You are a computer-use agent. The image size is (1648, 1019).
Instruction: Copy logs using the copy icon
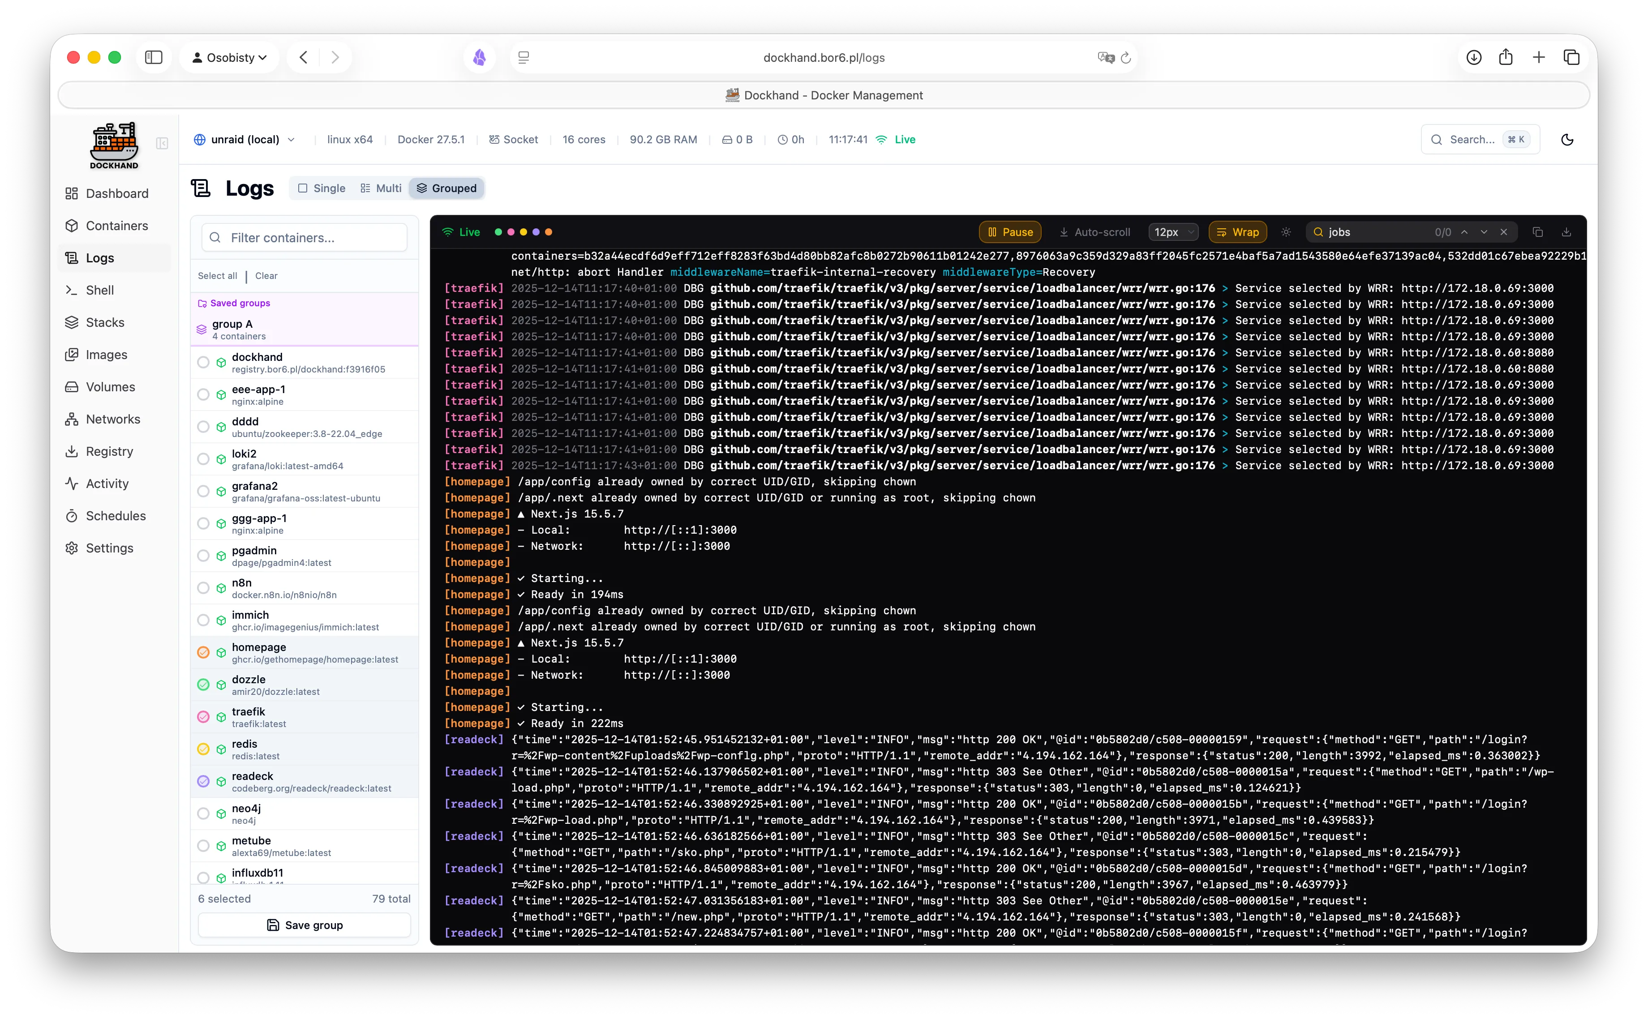coord(1537,231)
